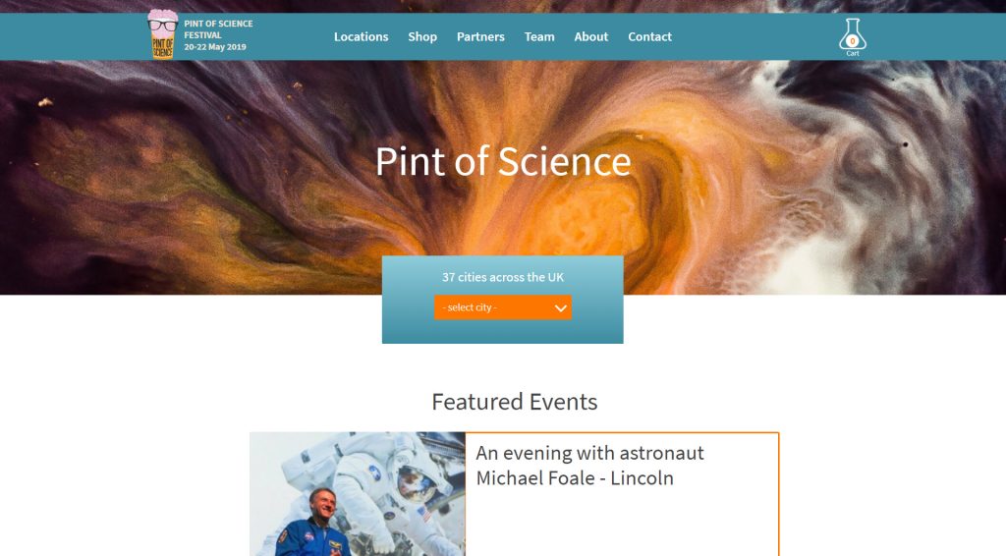Click the "PINT OF SCIENCE FESTIVAL" header text

click(218, 28)
